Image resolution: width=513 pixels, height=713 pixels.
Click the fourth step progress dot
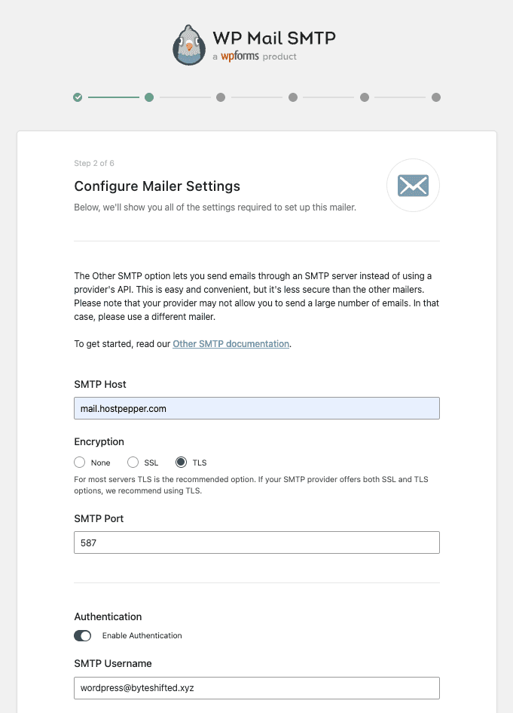click(293, 97)
